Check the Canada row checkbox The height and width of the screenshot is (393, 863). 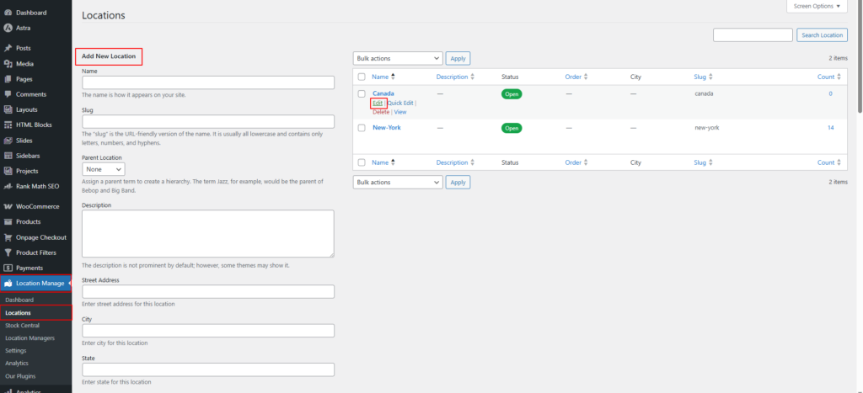tap(362, 93)
